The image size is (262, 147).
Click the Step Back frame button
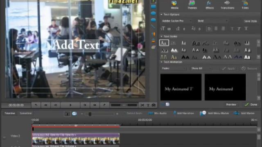tap(55, 105)
